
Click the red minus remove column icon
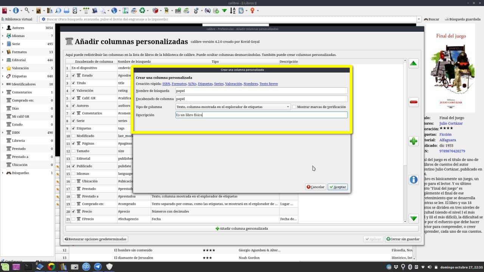click(x=414, y=102)
